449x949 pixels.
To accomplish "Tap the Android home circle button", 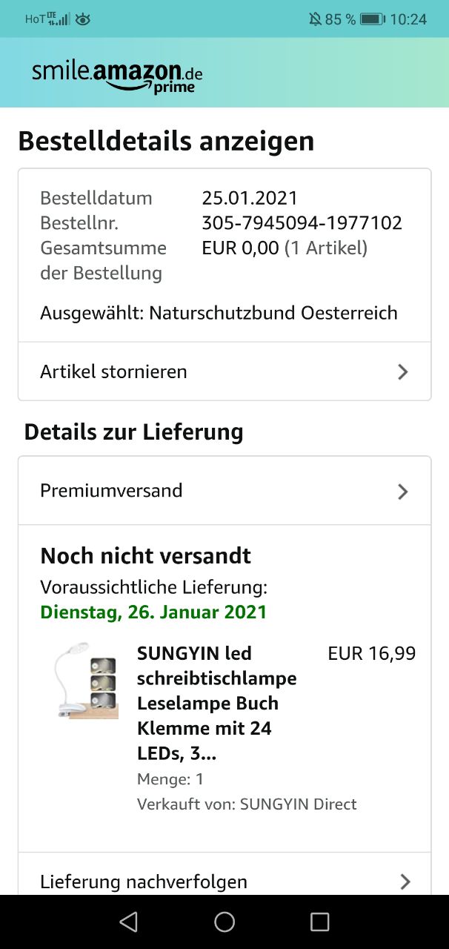I will click(224, 922).
